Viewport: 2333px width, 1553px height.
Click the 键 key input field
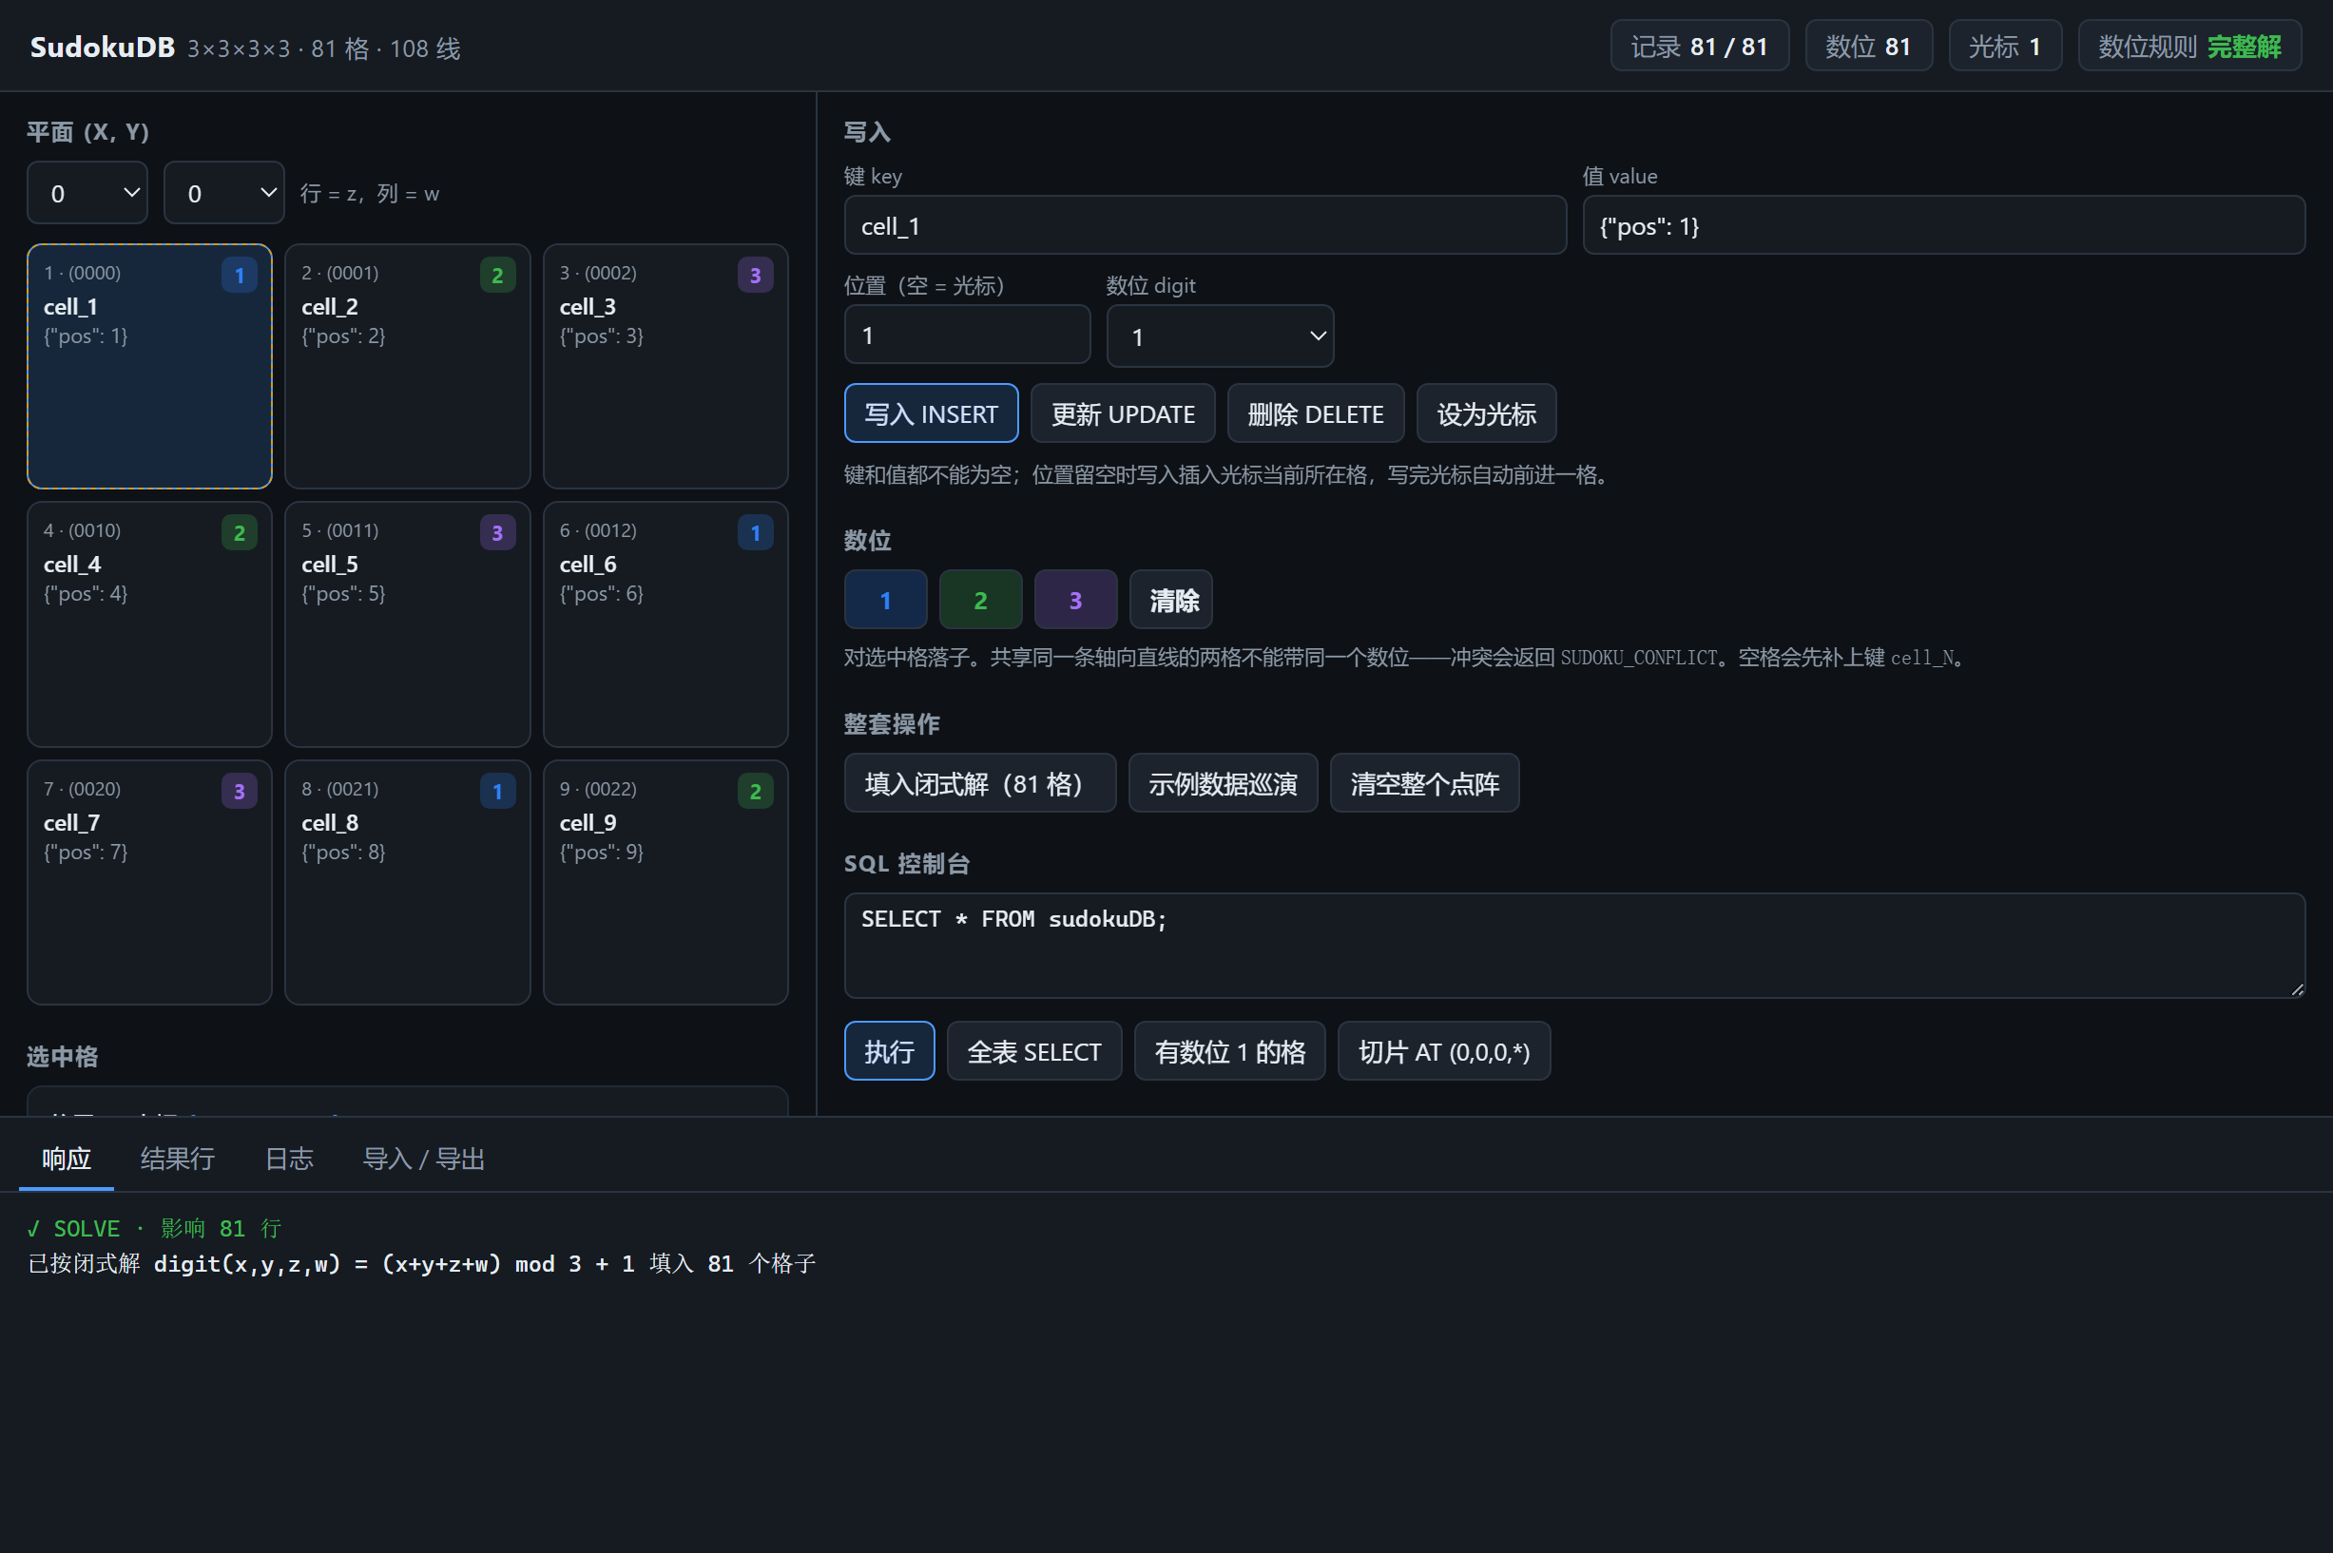tap(1205, 226)
